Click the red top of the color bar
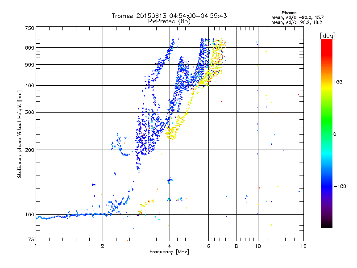 [x=327, y=44]
